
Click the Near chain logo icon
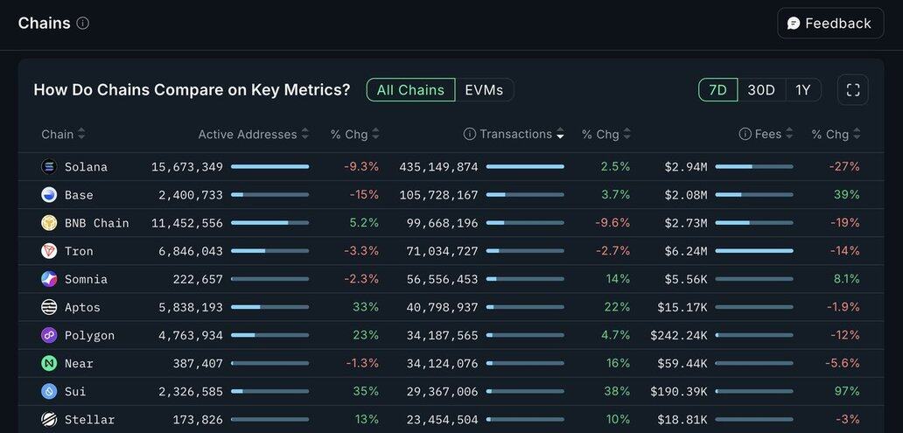[x=49, y=363]
